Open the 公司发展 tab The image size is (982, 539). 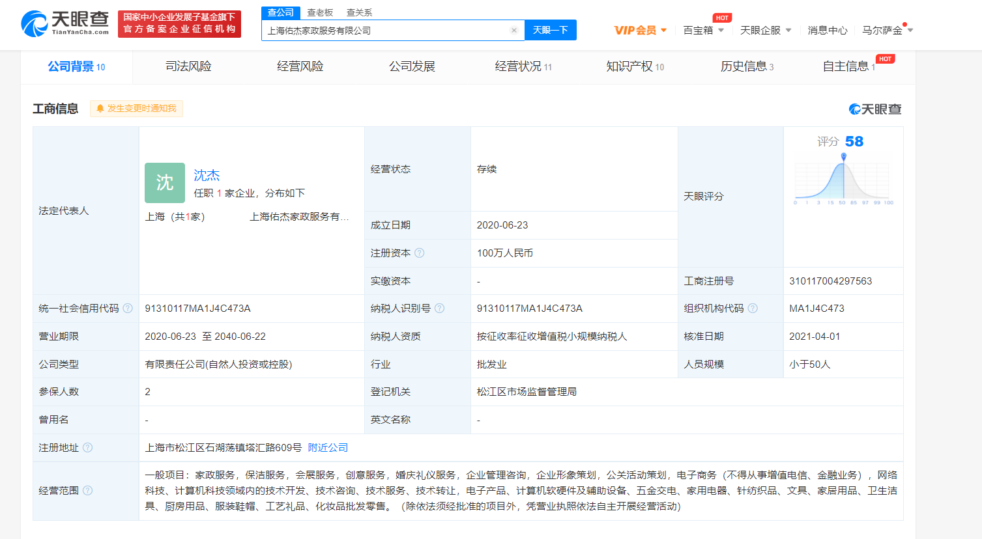point(412,67)
